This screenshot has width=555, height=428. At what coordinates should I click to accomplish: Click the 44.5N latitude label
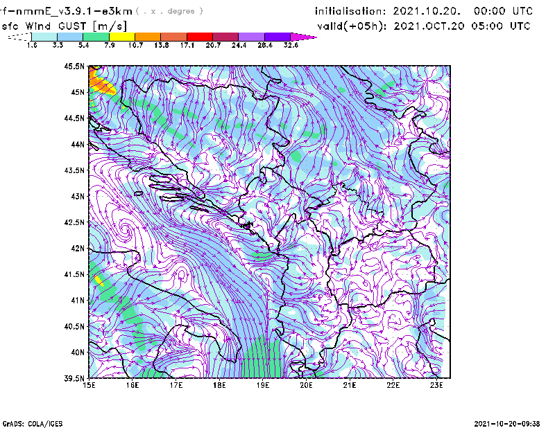tap(74, 118)
